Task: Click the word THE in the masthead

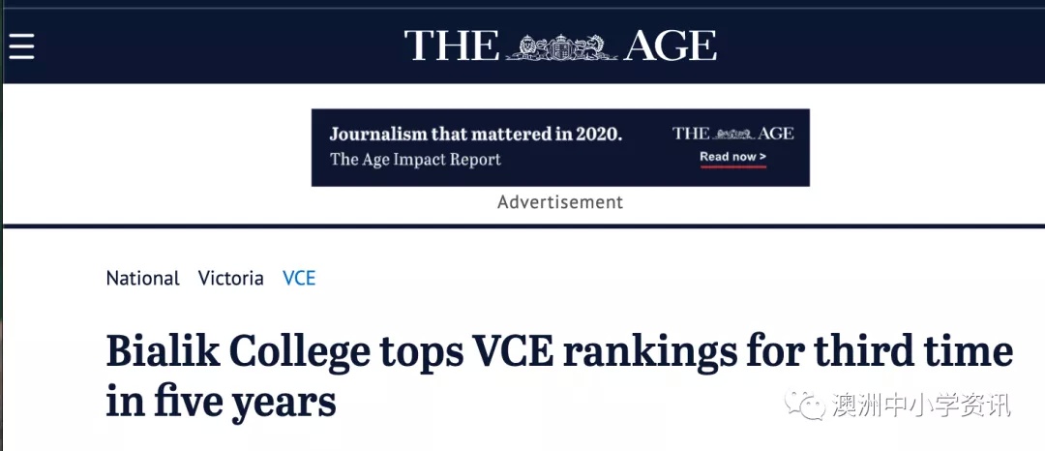Action: 451,45
